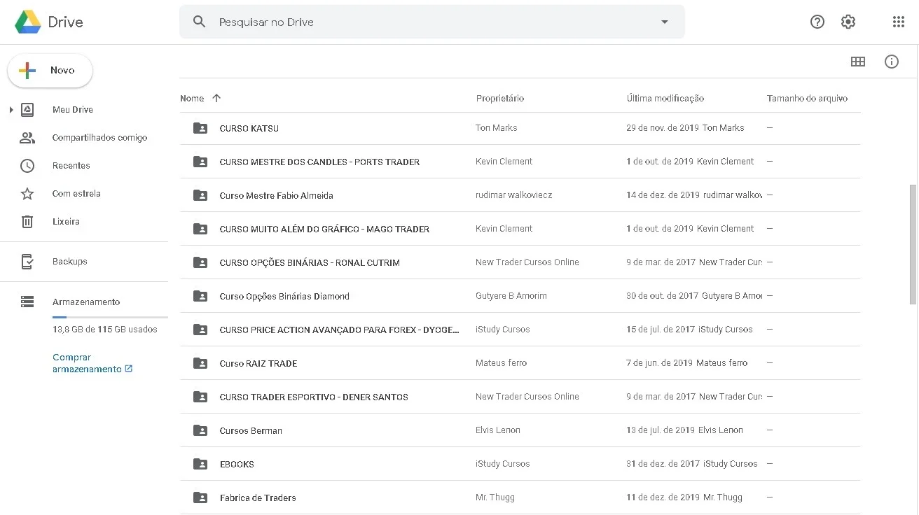
Task: Click the search magnifier icon
Action: pos(200,22)
